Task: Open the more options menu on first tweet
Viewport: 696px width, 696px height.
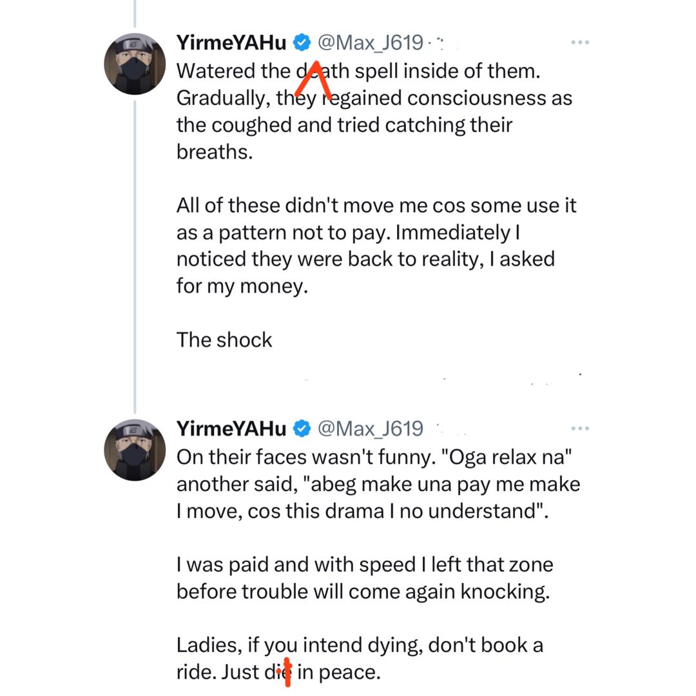Action: pyautogui.click(x=580, y=43)
